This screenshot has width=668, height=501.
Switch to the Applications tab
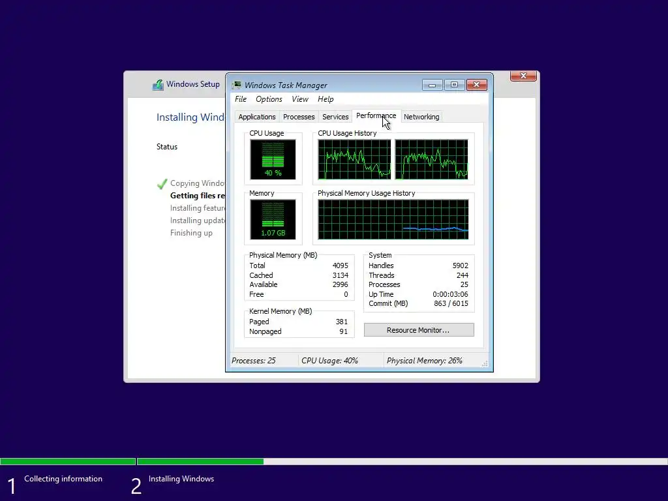(257, 117)
